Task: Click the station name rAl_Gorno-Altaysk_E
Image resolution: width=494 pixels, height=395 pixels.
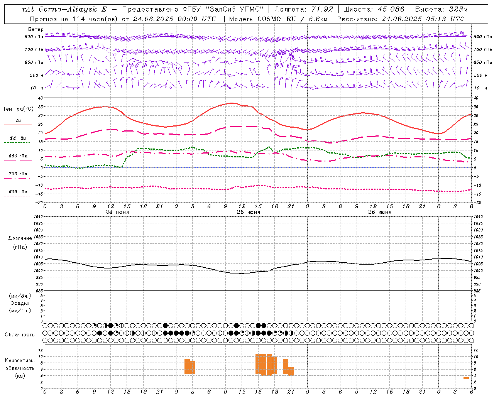Action: pyautogui.click(x=64, y=9)
